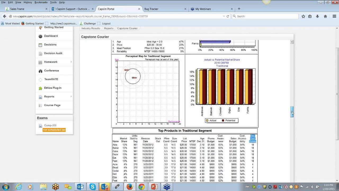
Task: Click the browser back arrow button
Action: 5,16
